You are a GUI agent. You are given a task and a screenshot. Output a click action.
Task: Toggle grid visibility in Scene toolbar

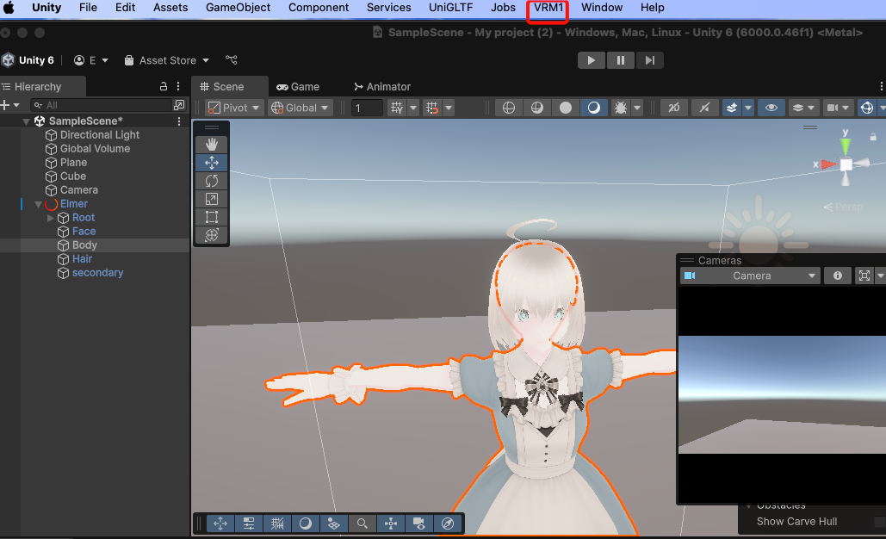pos(397,108)
